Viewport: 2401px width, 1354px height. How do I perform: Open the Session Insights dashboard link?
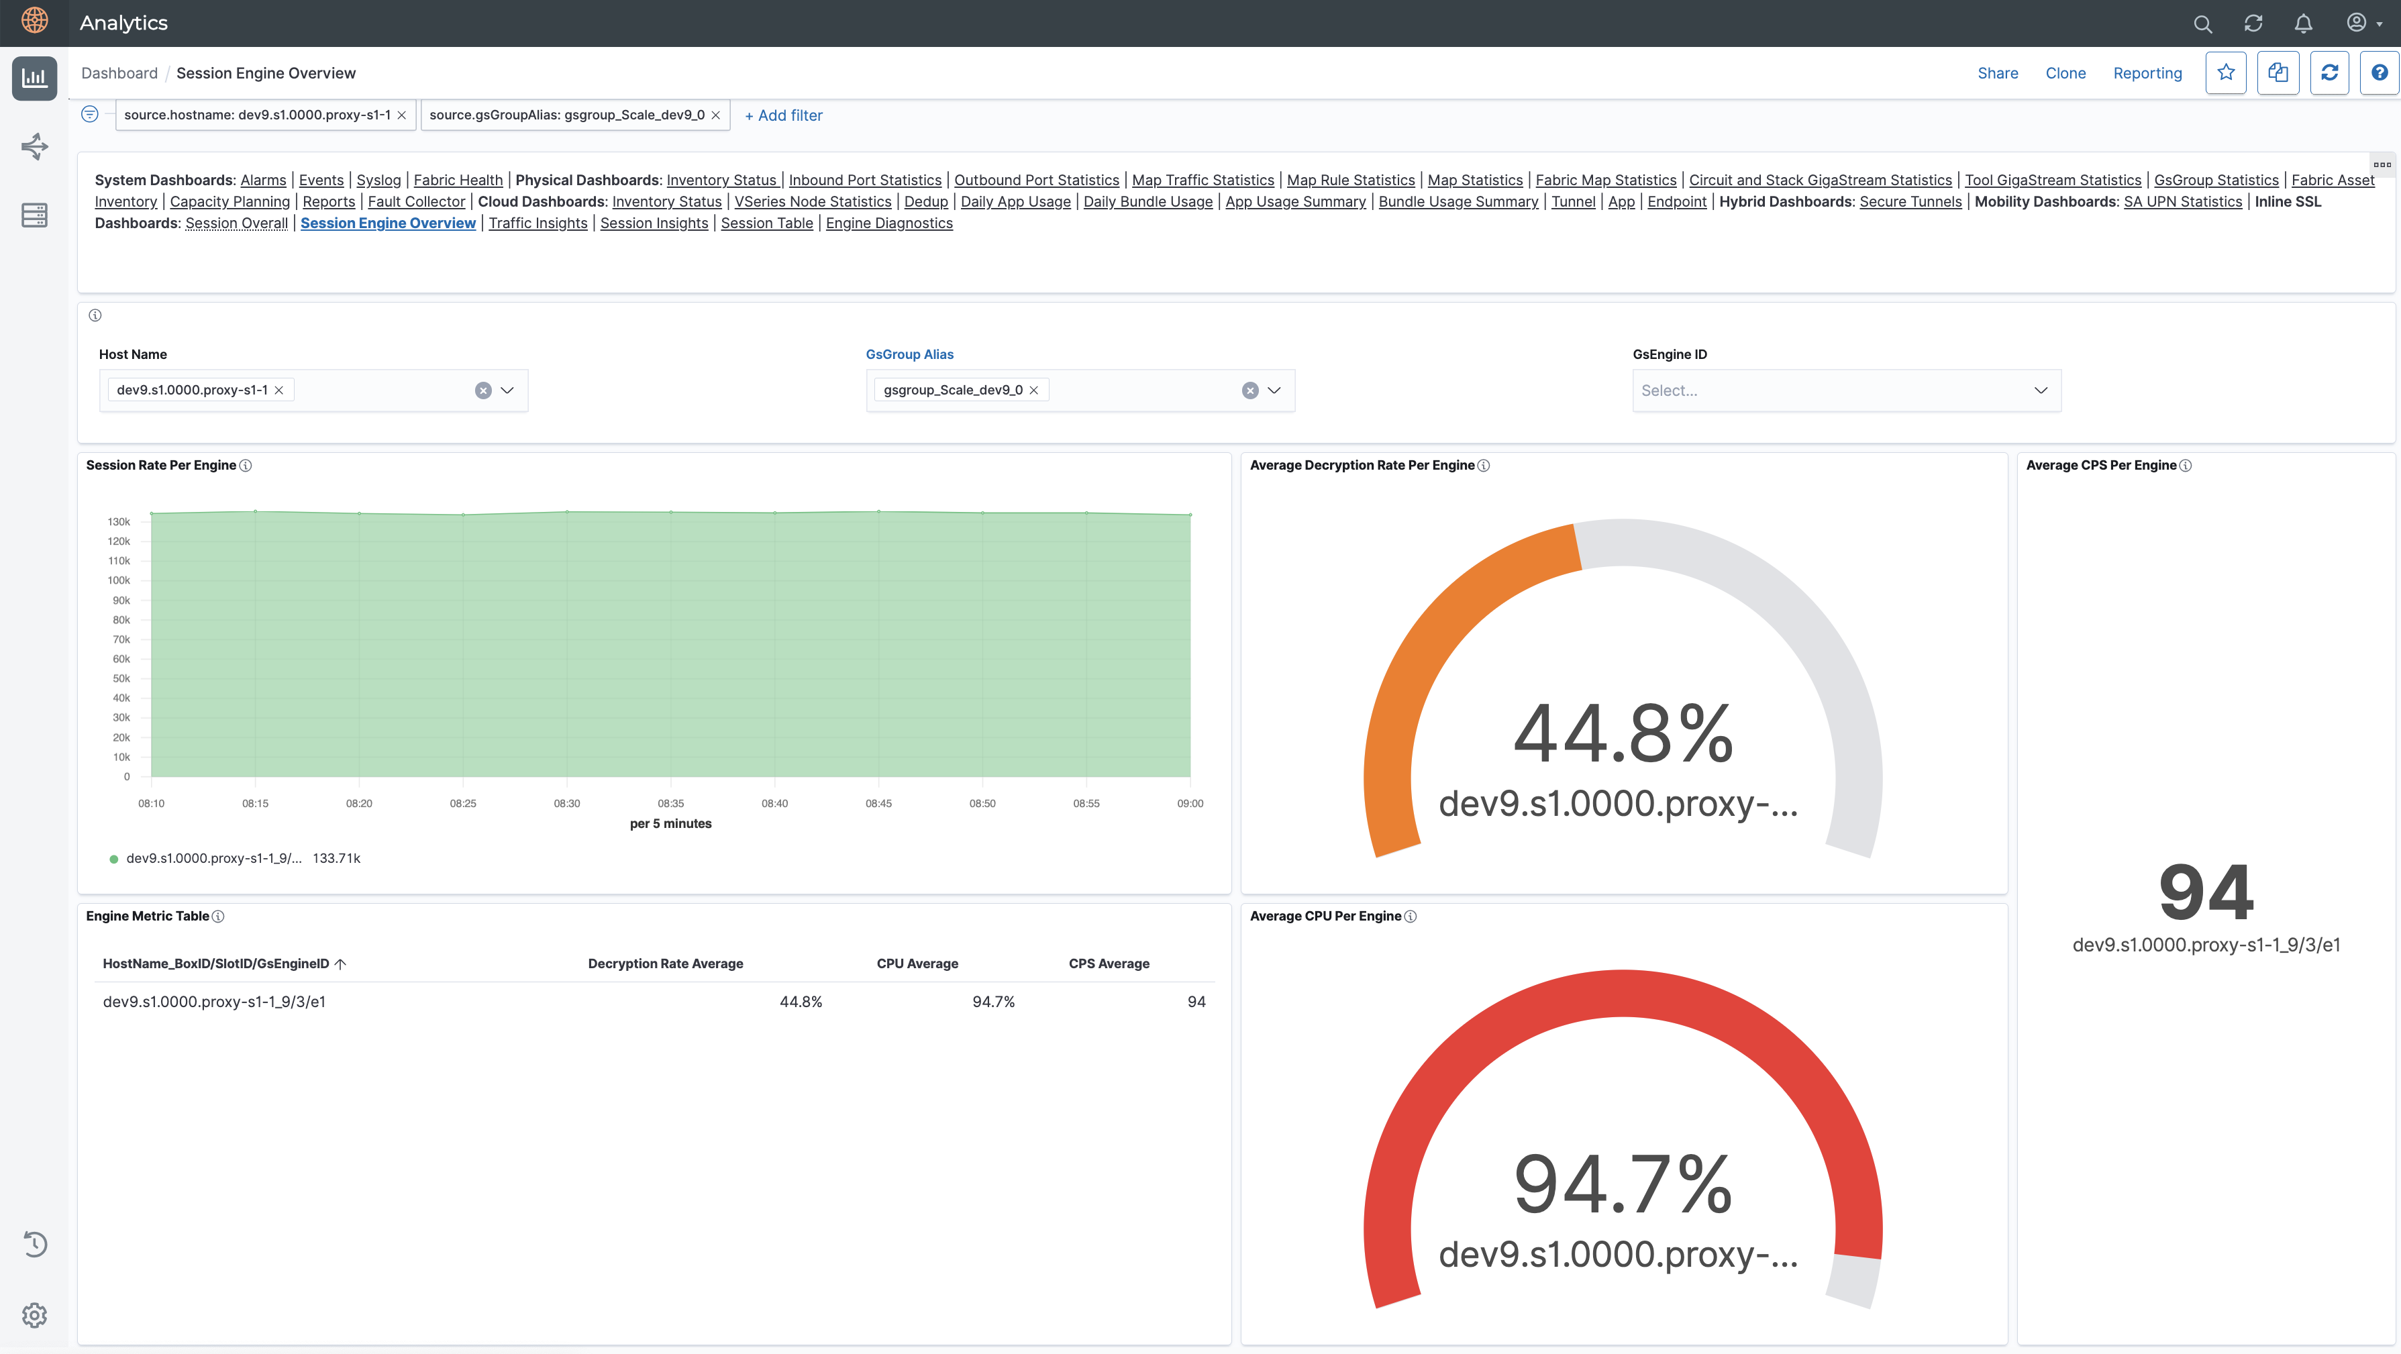pyautogui.click(x=654, y=223)
